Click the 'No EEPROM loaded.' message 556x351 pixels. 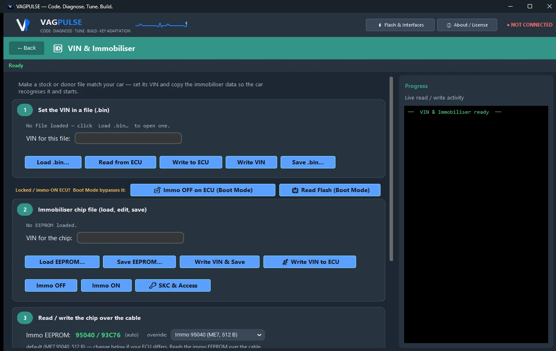[51, 225]
